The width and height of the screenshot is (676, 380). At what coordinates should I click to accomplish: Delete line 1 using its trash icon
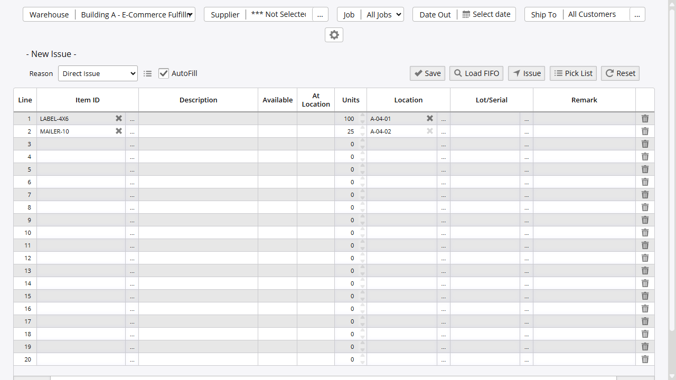[645, 118]
